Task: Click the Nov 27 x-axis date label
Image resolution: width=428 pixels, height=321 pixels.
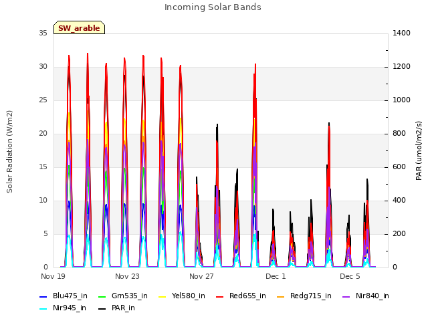Action: tap(201, 276)
